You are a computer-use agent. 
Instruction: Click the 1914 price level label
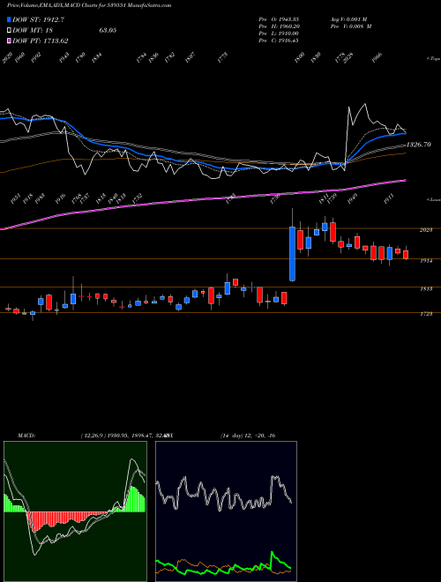tap(426, 261)
